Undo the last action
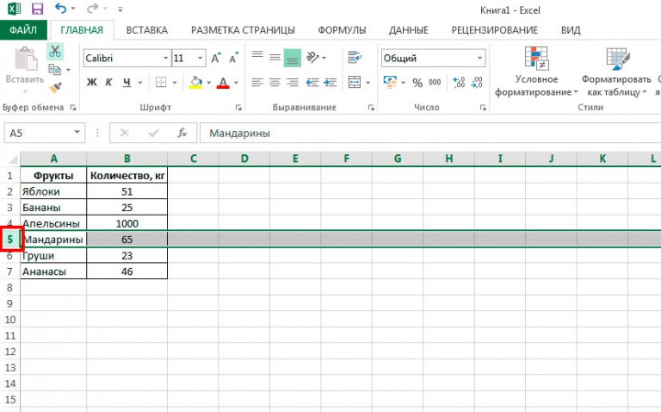Screen dimensions: 661x412 (61, 9)
